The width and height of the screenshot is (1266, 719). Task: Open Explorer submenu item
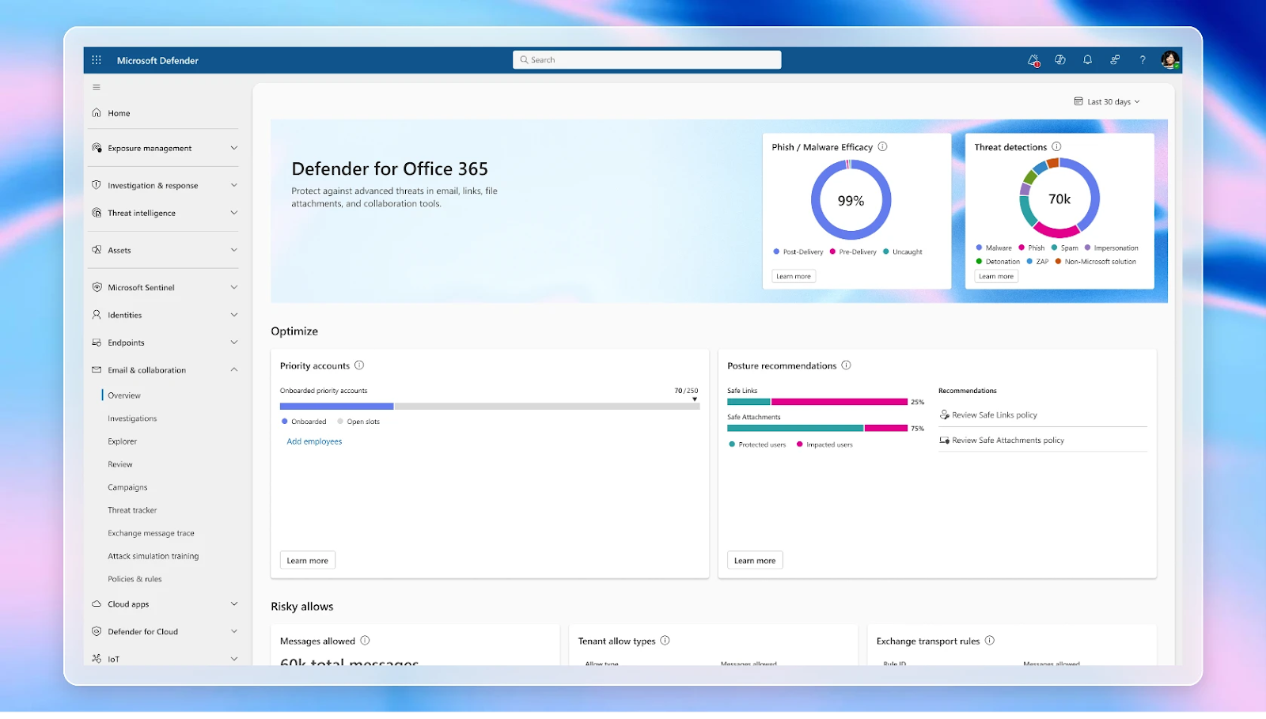pyautogui.click(x=123, y=441)
